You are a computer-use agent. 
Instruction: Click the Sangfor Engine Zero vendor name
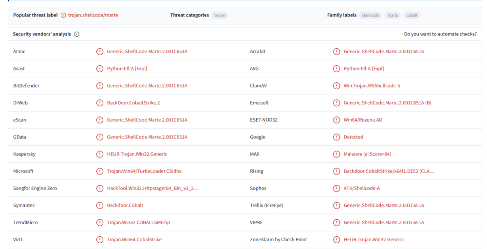[x=35, y=189]
